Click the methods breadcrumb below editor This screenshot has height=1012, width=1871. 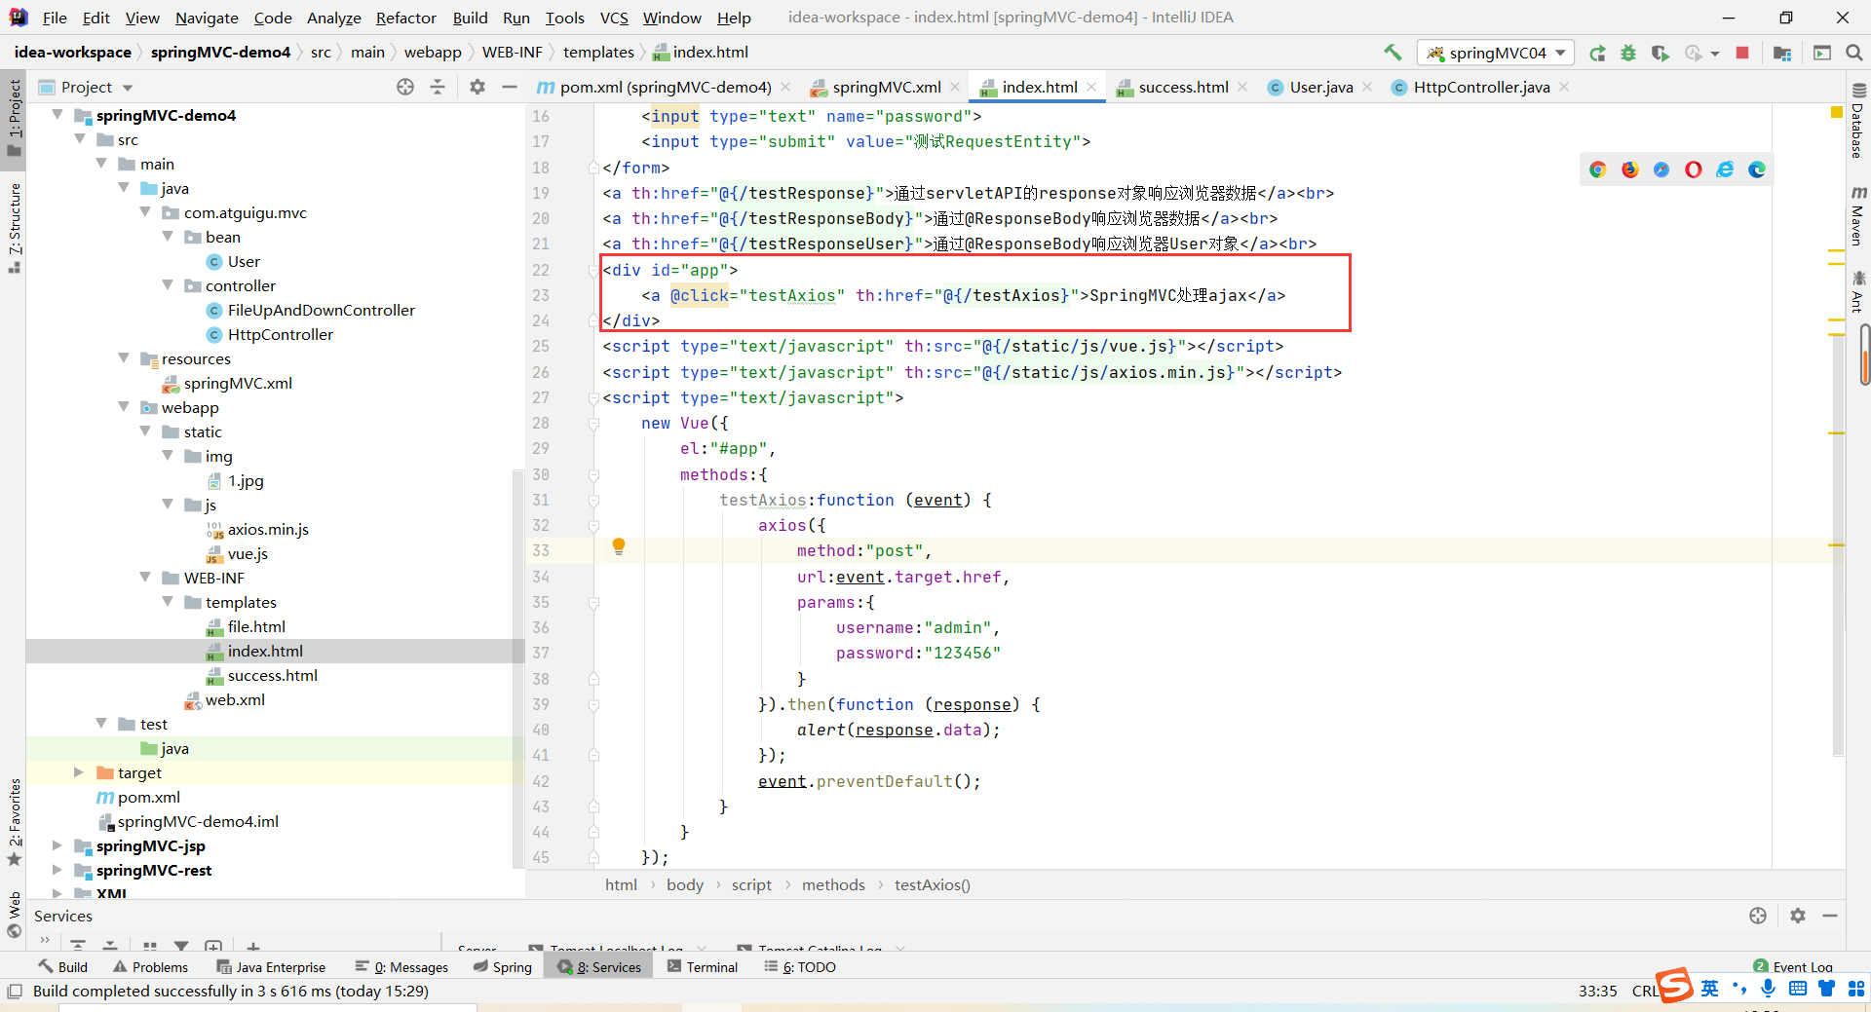pyautogui.click(x=833, y=884)
